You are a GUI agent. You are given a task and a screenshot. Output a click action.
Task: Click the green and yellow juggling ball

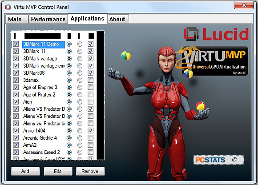(126, 56)
